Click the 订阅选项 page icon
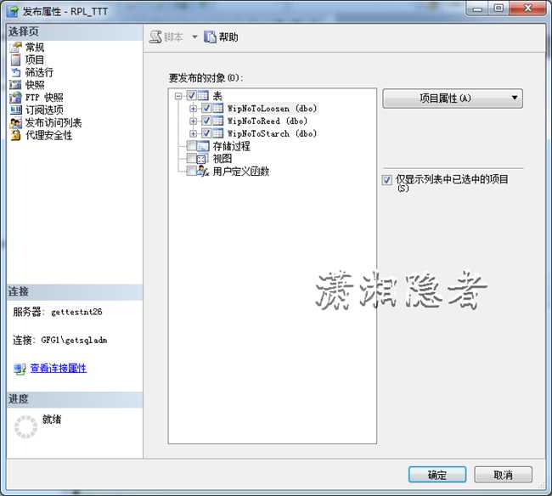Screen dimensions: 552x496 15,110
